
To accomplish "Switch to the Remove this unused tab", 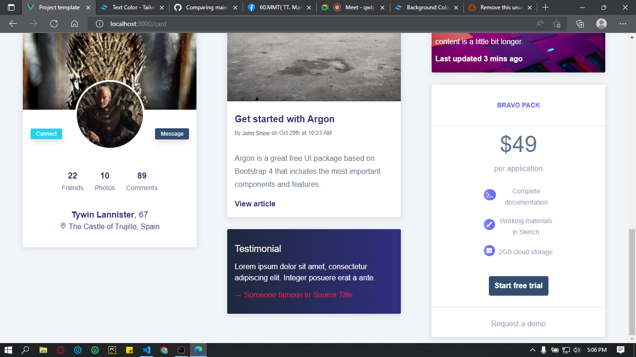I will pos(501,7).
